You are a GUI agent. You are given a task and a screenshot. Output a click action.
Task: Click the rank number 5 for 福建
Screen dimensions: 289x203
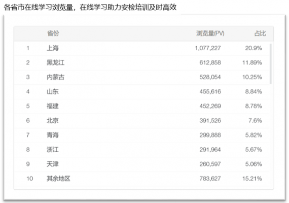28,106
